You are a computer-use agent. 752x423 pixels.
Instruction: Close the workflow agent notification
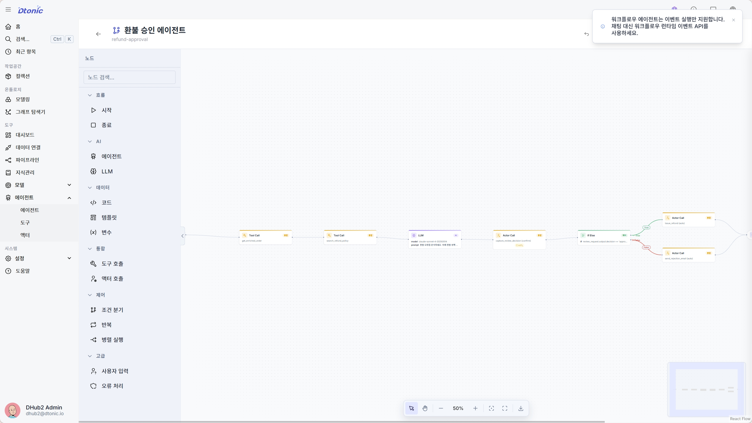pos(733,20)
